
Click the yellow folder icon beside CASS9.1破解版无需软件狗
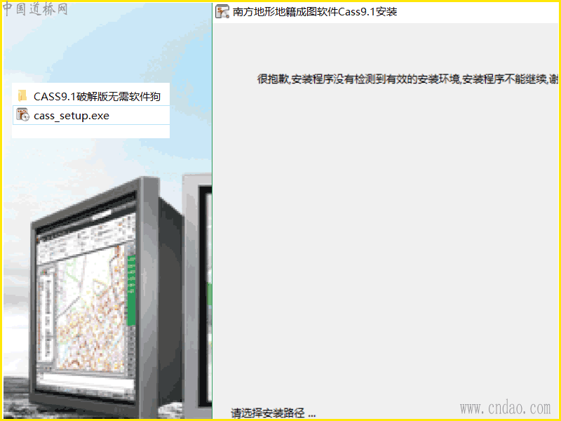[22, 96]
